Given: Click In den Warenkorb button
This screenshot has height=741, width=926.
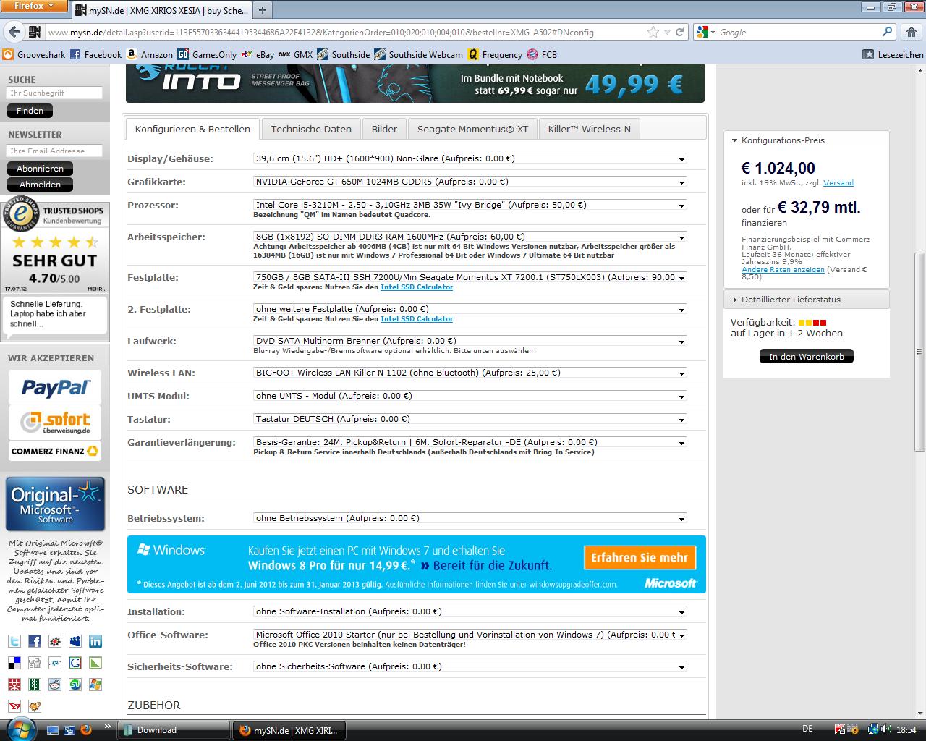Looking at the screenshot, I should (x=807, y=357).
